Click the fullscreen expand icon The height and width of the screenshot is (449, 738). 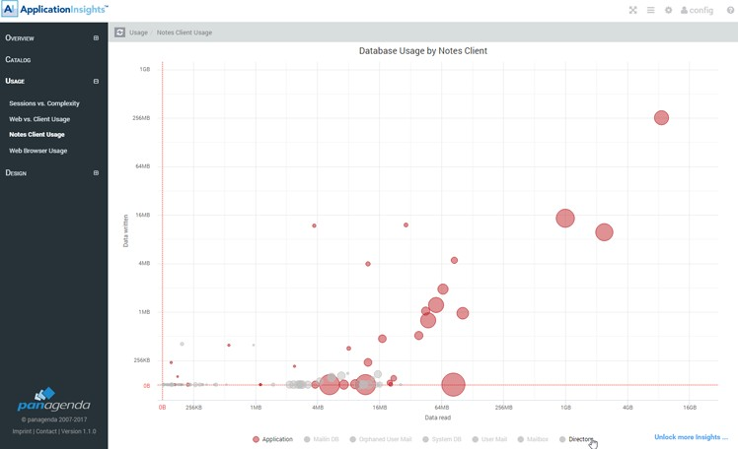633,10
